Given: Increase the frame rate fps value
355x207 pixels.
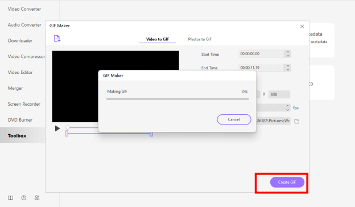Looking at the screenshot, I should click(287, 106).
